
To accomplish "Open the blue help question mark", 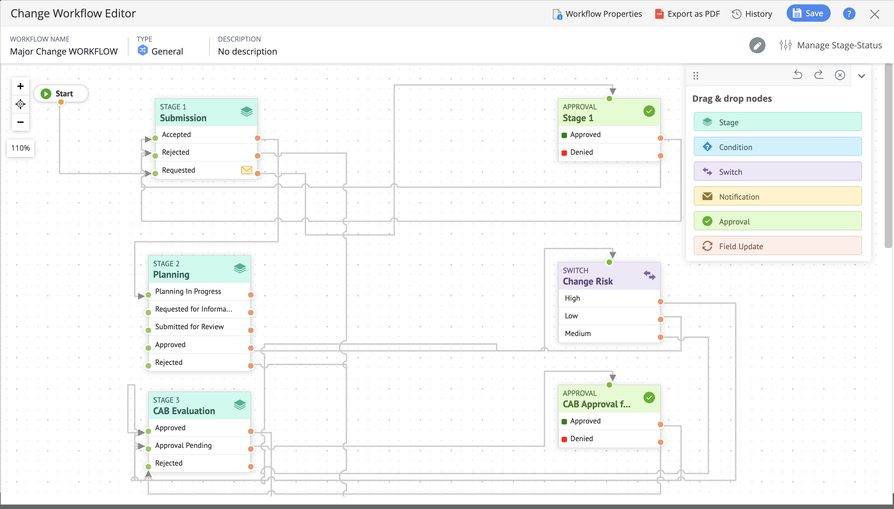I will pos(849,14).
